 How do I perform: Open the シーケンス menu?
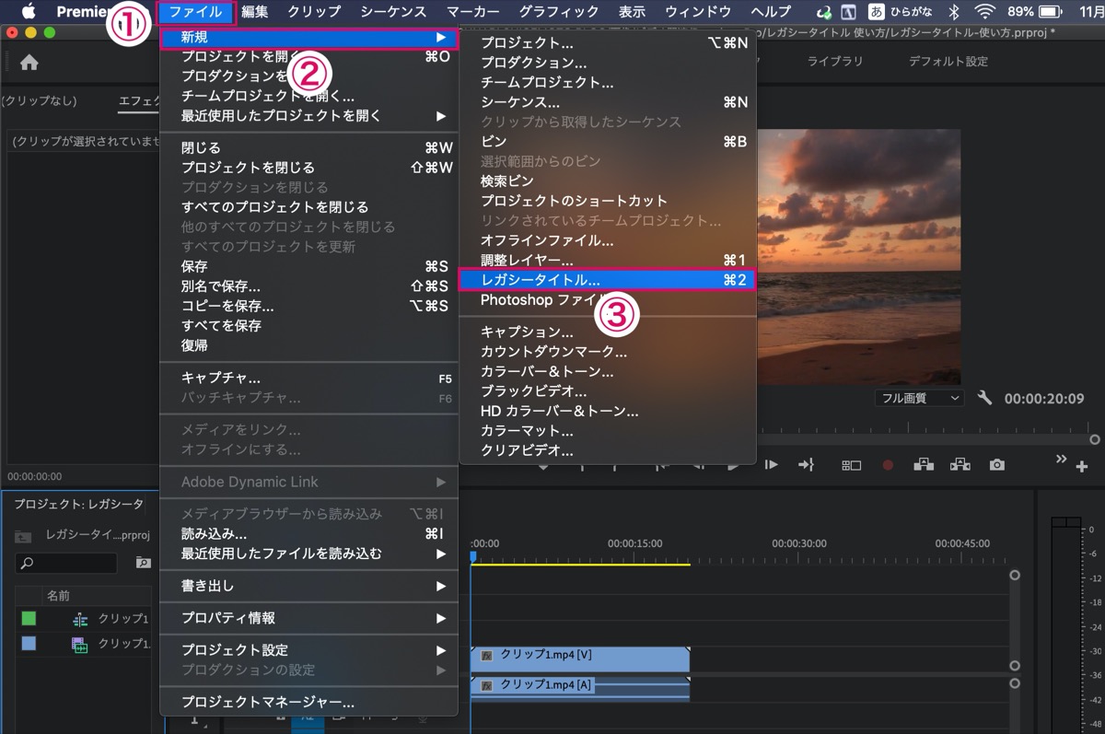393,12
